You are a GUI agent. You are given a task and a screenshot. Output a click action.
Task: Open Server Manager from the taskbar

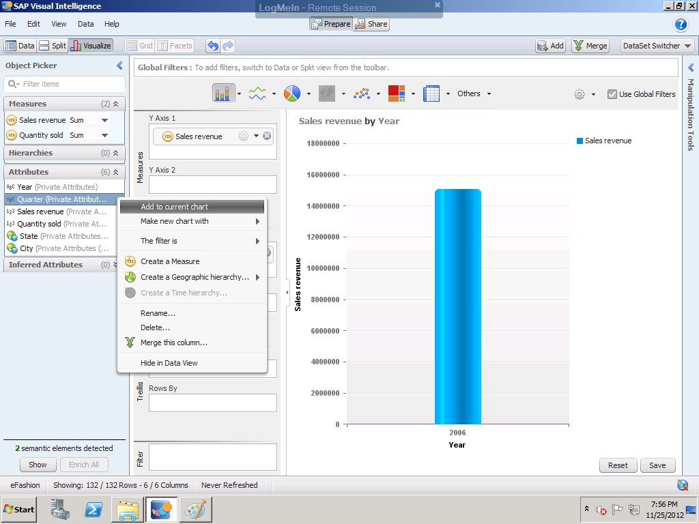click(60, 509)
